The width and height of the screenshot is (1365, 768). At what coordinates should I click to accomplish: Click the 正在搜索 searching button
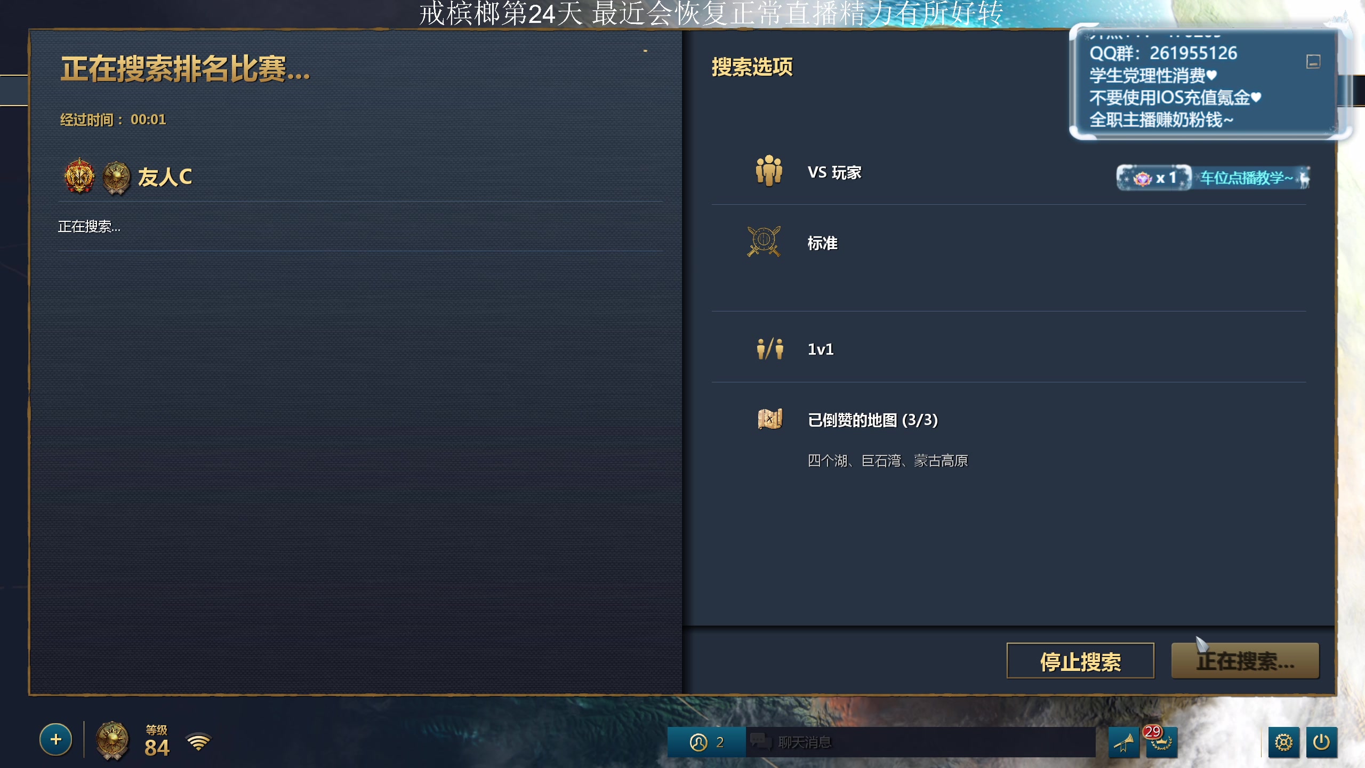tap(1245, 661)
